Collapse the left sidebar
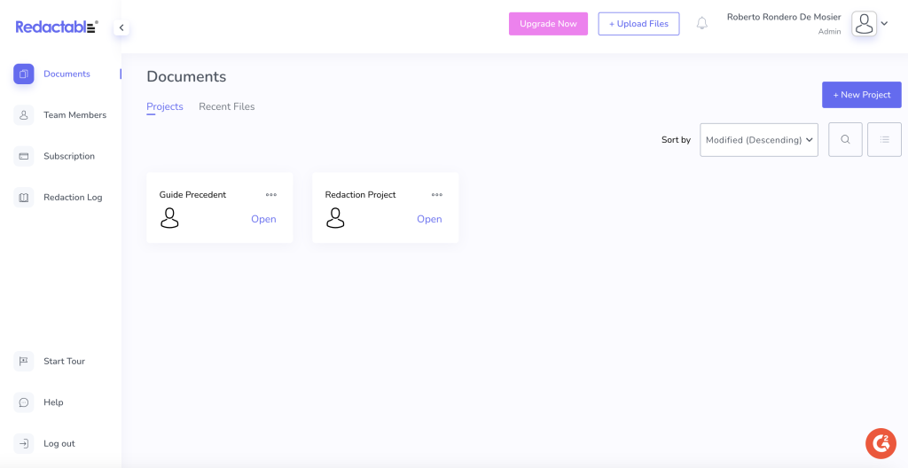This screenshot has width=908, height=468. [121, 27]
